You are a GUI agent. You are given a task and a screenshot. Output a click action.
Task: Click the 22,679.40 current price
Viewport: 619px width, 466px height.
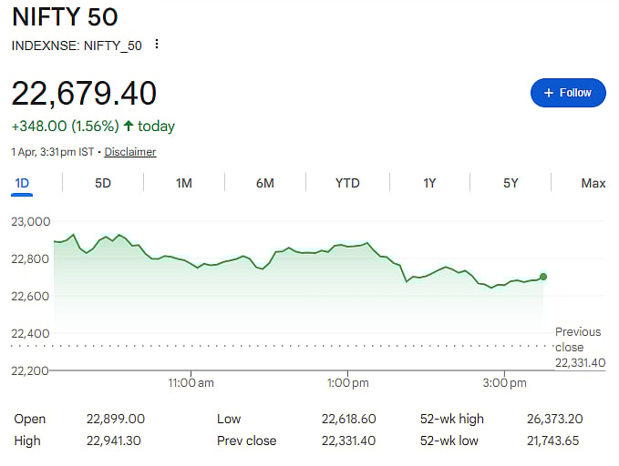click(x=84, y=93)
